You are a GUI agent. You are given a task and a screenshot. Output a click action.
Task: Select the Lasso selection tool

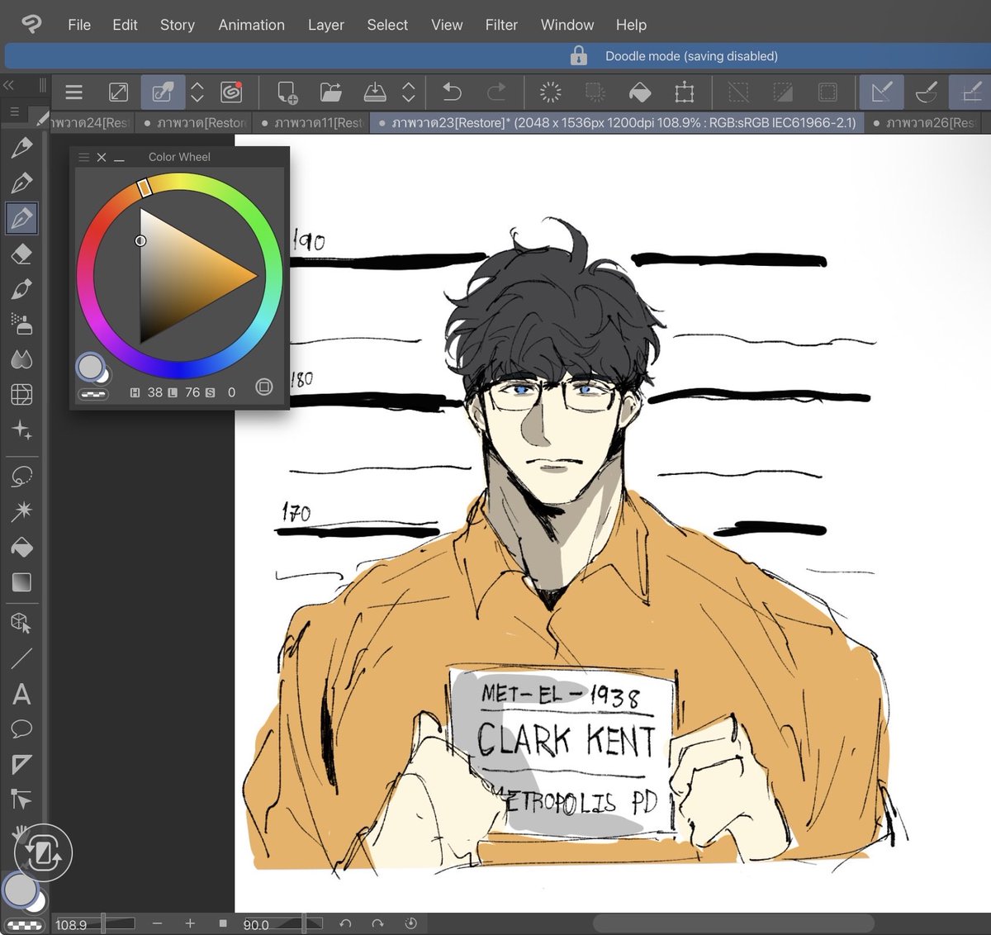point(22,477)
